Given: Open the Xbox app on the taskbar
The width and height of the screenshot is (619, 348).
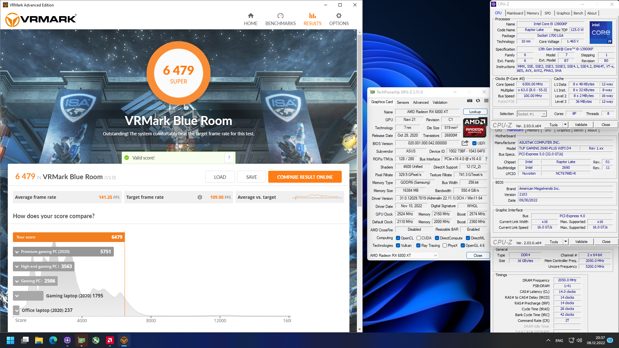Looking at the screenshot, I should [x=96, y=340].
